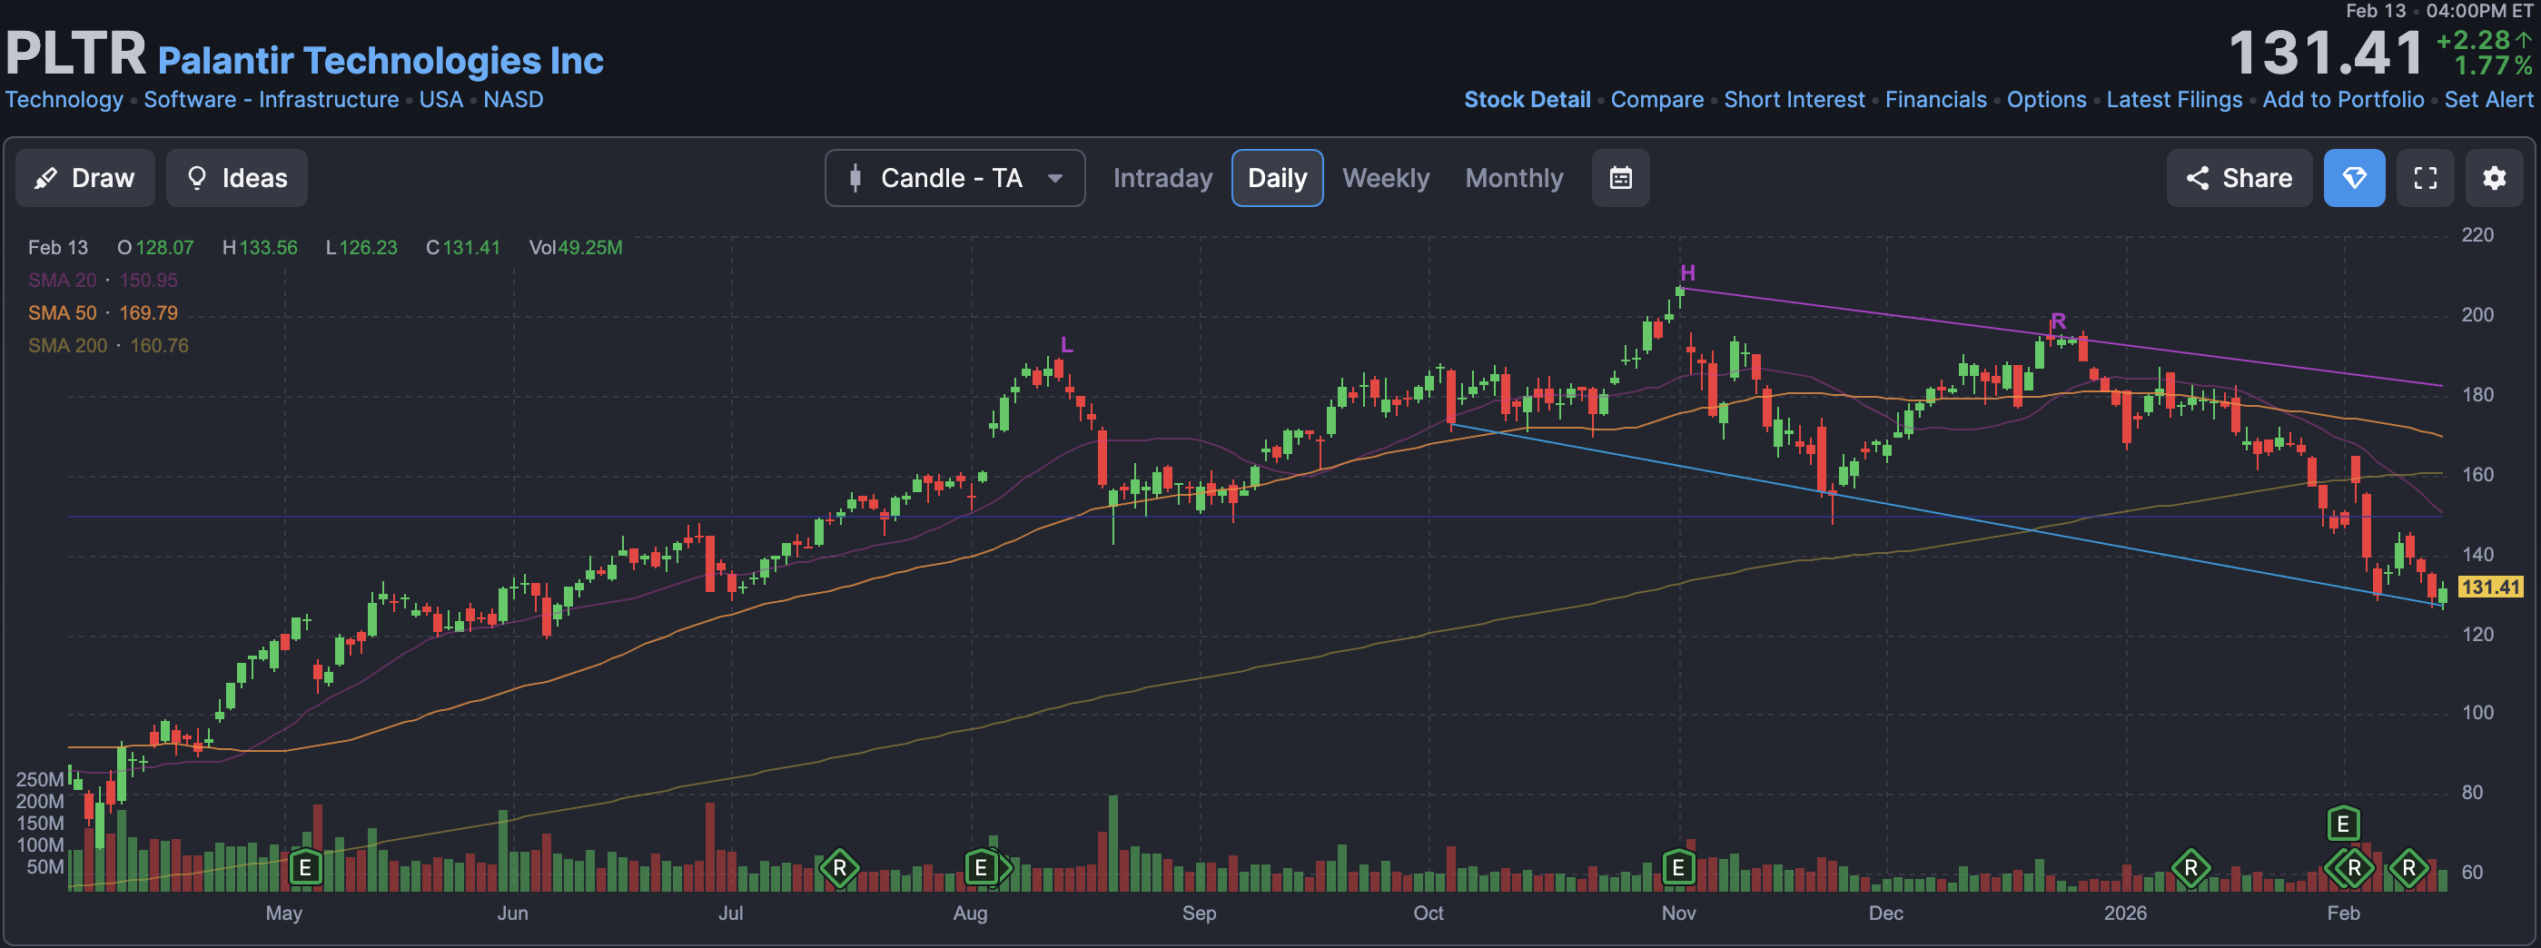
Task: Click Set Alert link
Action: [x=2487, y=100]
